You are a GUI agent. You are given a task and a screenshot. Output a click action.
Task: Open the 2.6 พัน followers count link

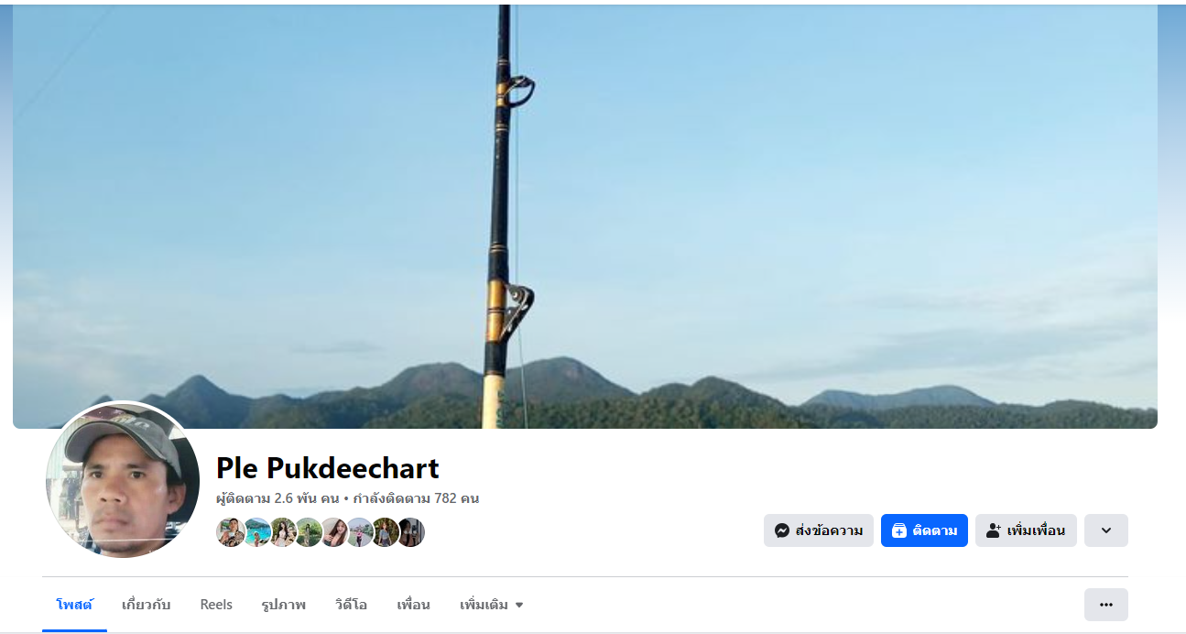click(277, 498)
